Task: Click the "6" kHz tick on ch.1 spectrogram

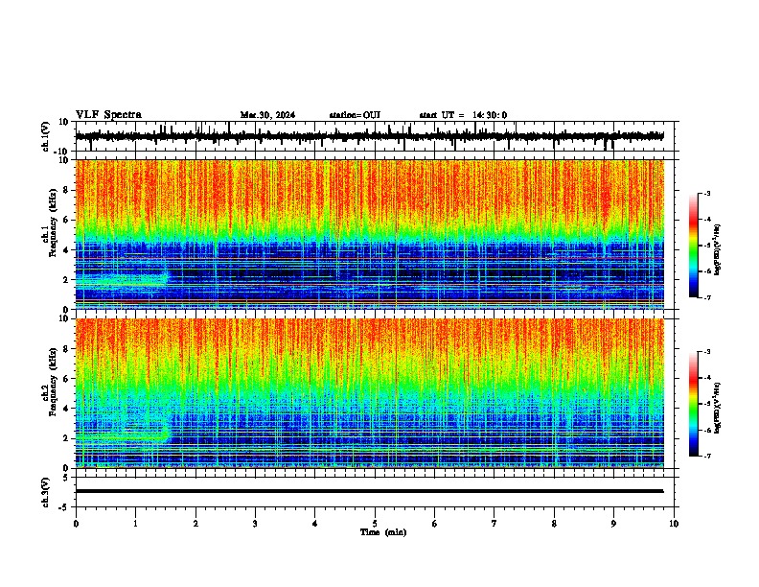Action: [66, 221]
